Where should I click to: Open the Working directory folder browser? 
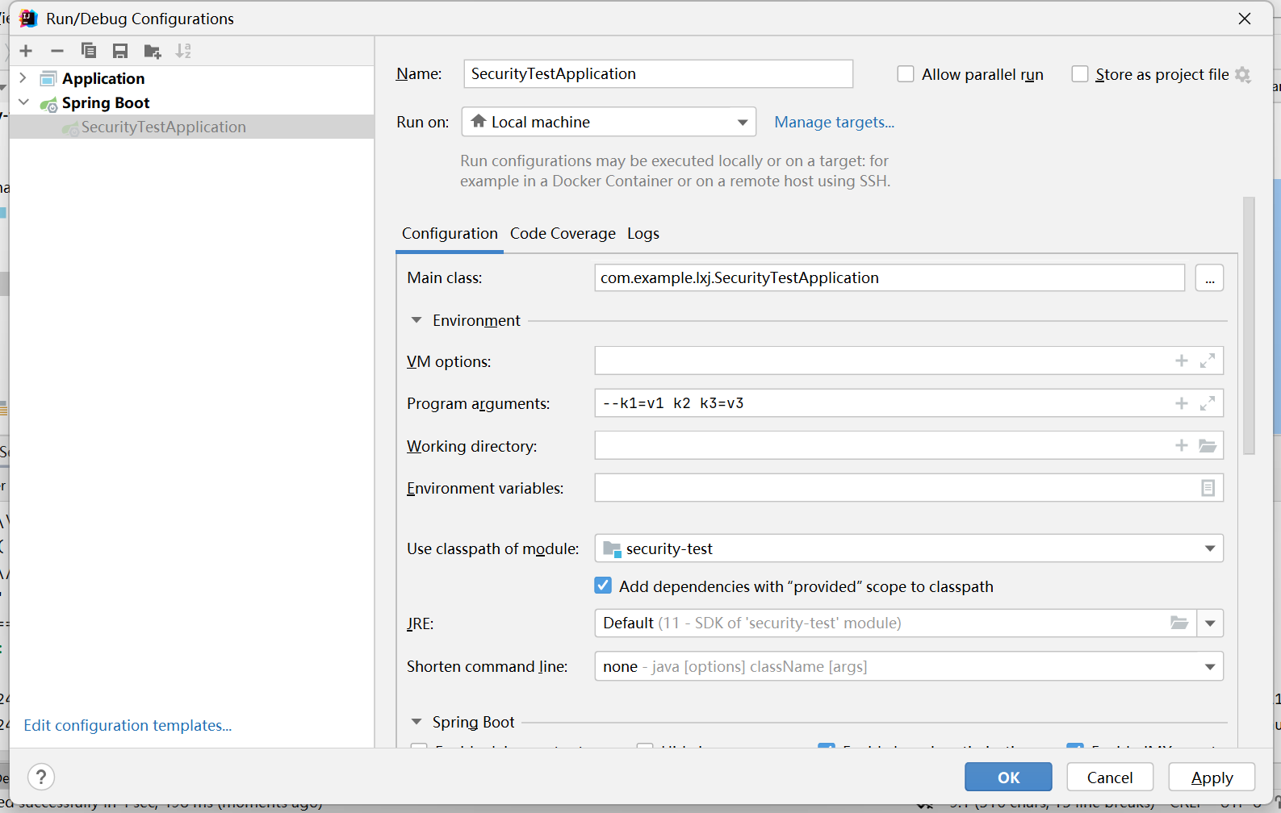pyautogui.click(x=1207, y=445)
